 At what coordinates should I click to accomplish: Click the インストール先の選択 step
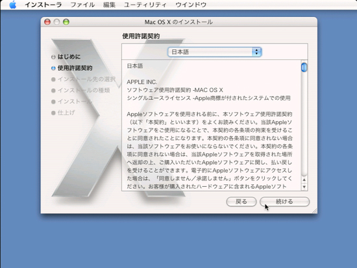click(86, 79)
